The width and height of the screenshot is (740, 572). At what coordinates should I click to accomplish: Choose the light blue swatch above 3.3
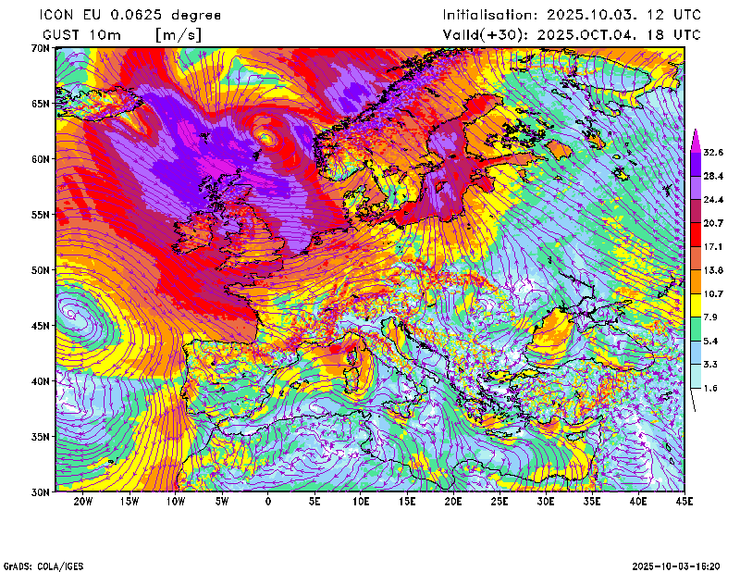pos(696,353)
